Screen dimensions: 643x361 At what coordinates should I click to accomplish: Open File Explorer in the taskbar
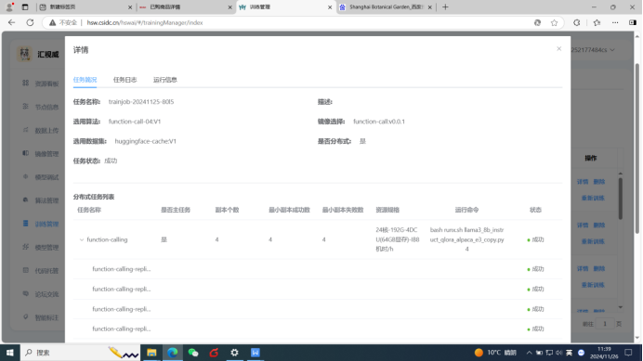tap(151, 353)
